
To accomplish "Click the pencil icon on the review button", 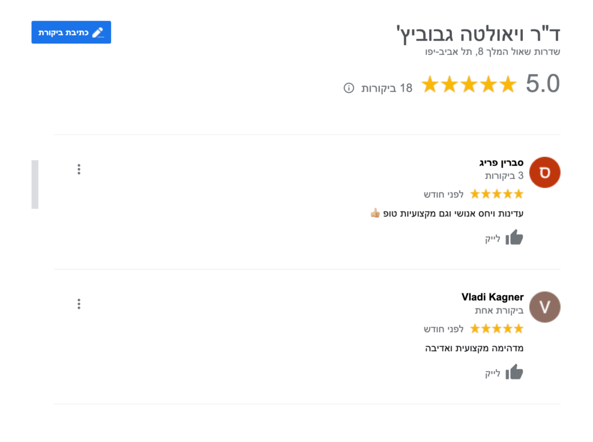I will click(98, 32).
